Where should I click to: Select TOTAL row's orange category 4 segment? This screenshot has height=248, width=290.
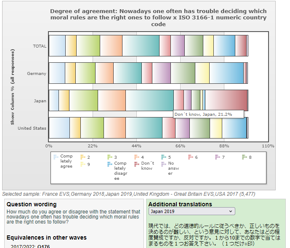click(x=111, y=46)
